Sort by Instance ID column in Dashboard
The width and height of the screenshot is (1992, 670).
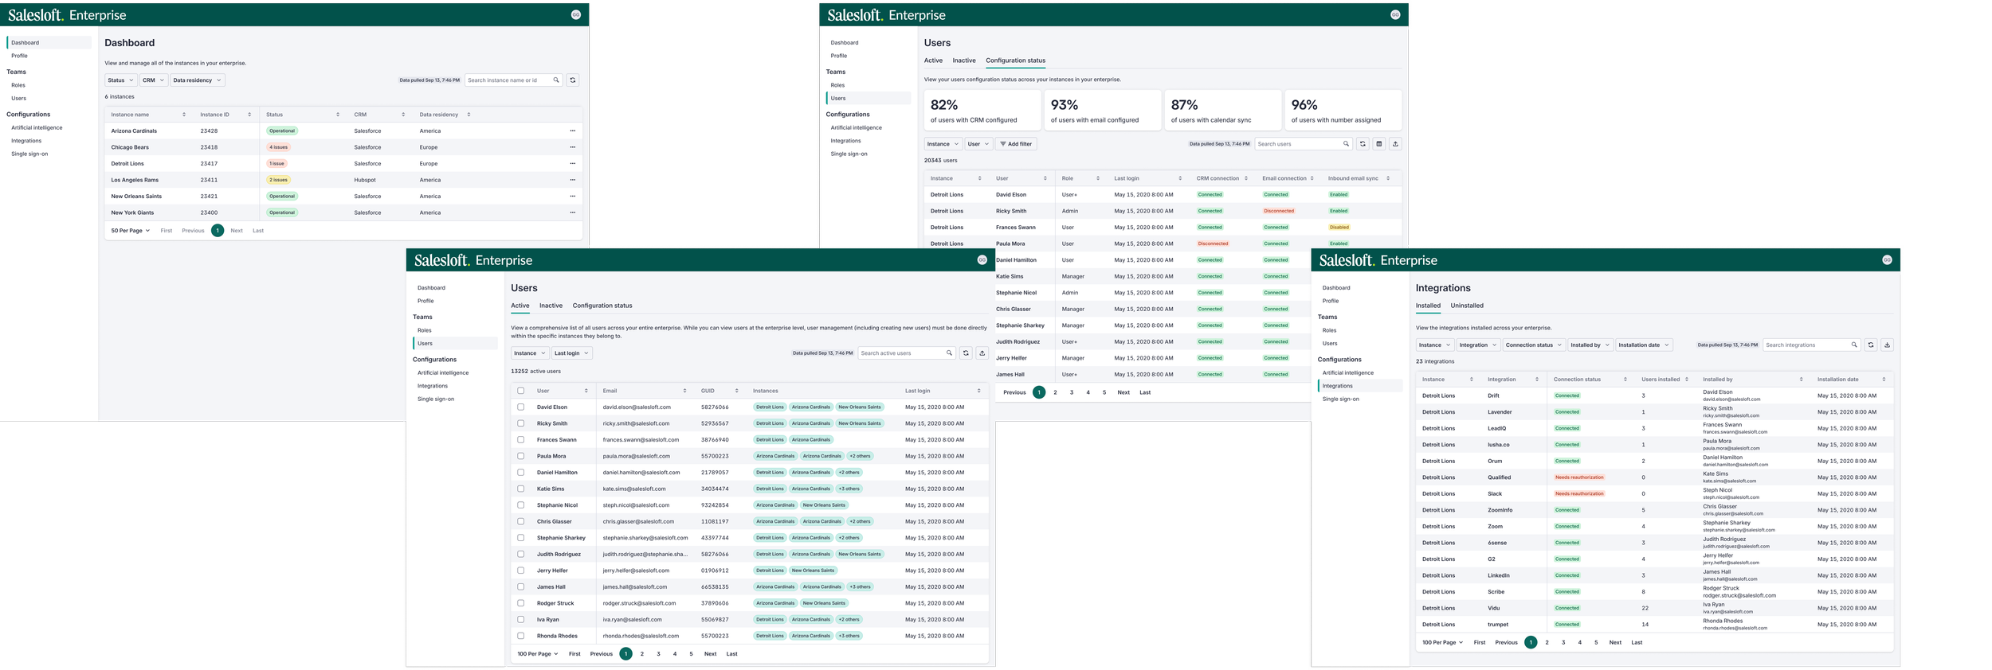click(x=249, y=115)
